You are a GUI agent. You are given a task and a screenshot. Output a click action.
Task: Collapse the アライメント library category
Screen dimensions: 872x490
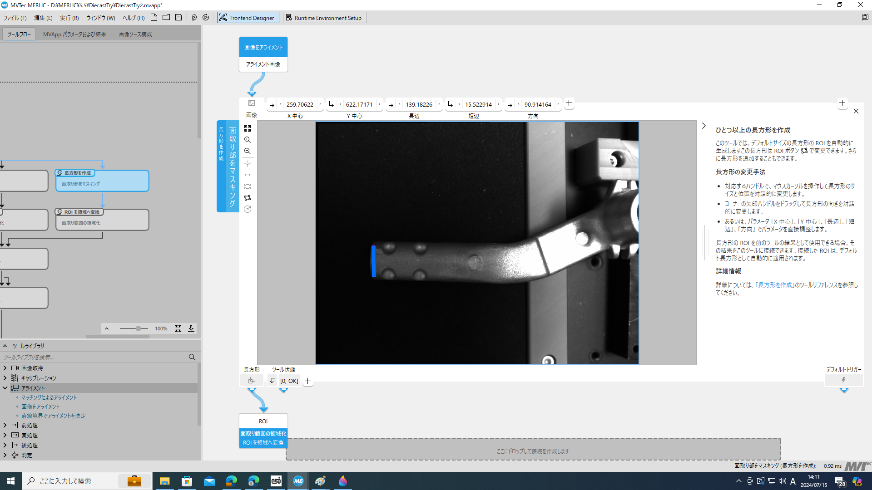point(5,388)
